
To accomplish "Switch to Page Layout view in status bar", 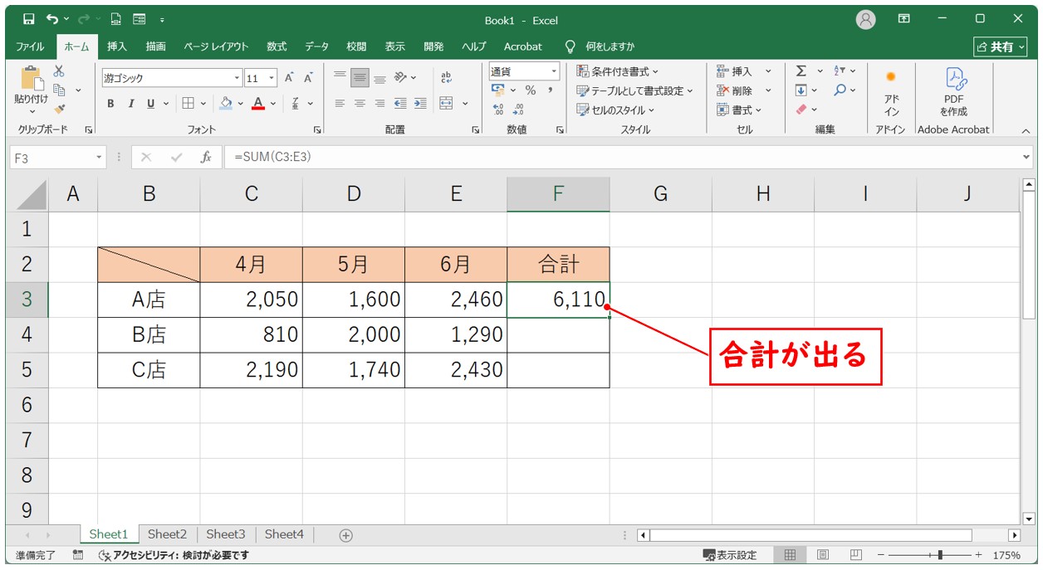I will coord(822,555).
